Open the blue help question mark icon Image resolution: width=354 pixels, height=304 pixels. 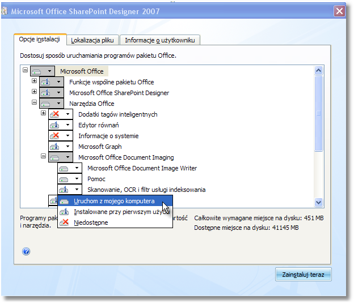tap(26, 251)
